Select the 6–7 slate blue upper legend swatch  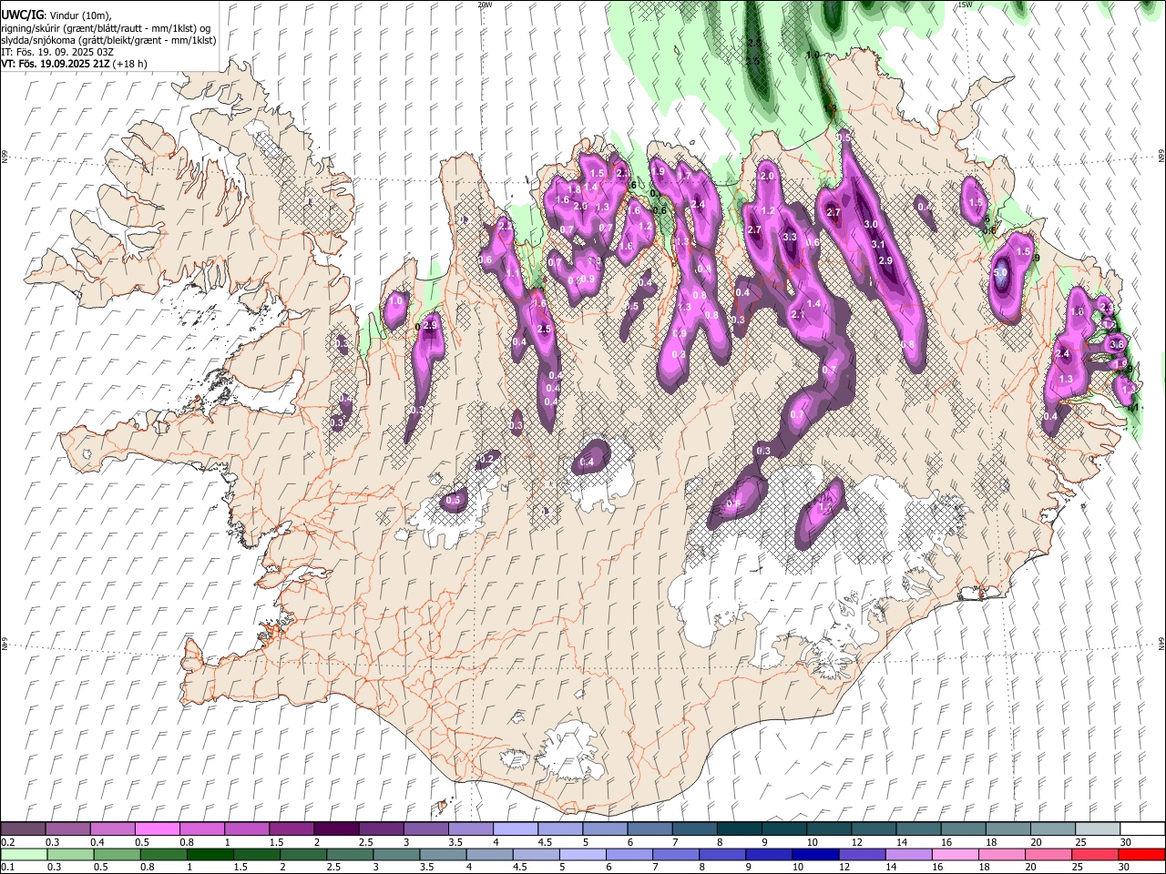point(649,828)
